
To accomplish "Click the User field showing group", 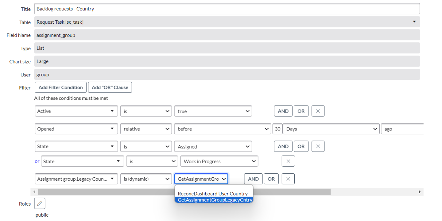I will coord(227,75).
